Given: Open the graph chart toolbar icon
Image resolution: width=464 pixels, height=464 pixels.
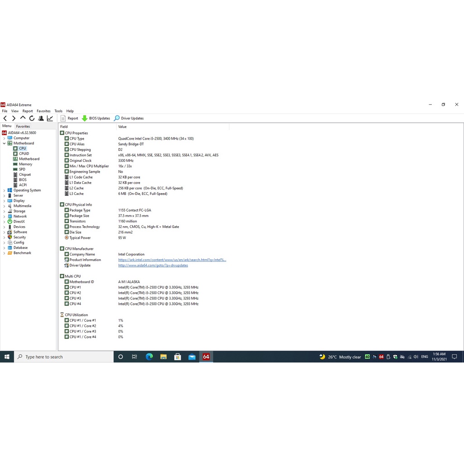Looking at the screenshot, I should pyautogui.click(x=50, y=118).
